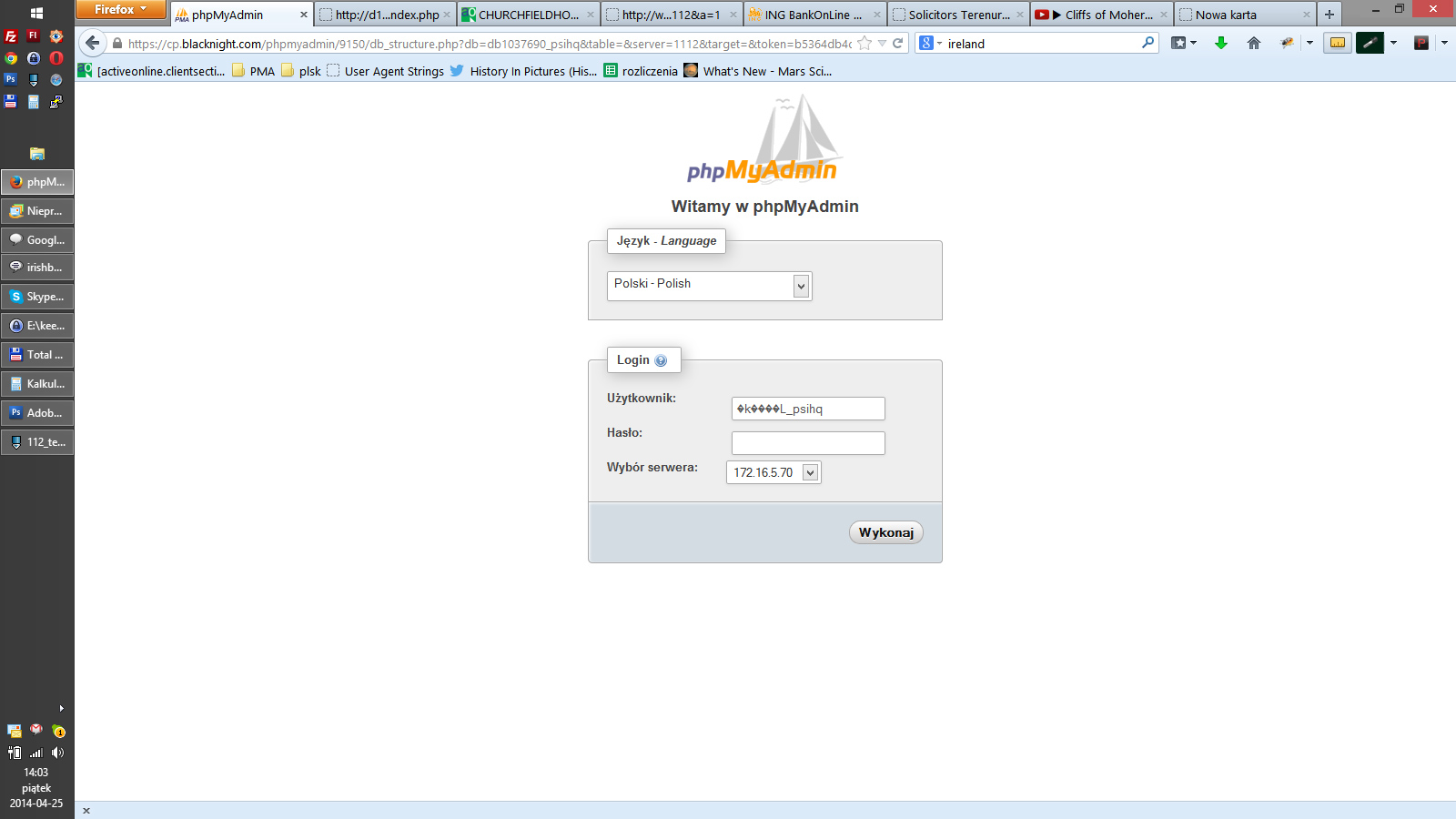Screen dimensions: 1456x819
Task: Launch Safari compass icon in quick launch
Action: click(x=56, y=79)
